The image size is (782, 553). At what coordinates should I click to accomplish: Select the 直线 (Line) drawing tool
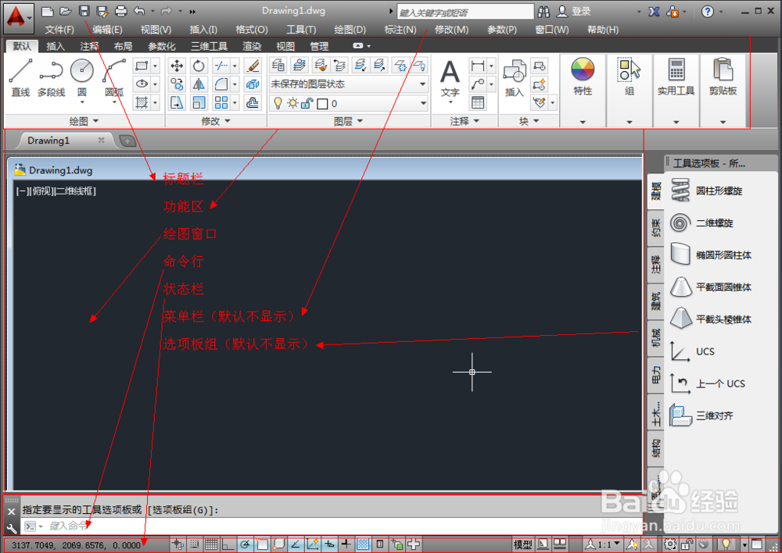pyautogui.click(x=20, y=77)
